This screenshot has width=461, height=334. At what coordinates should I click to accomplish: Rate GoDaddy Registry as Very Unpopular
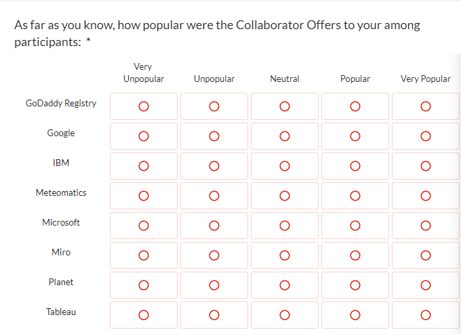144,106
